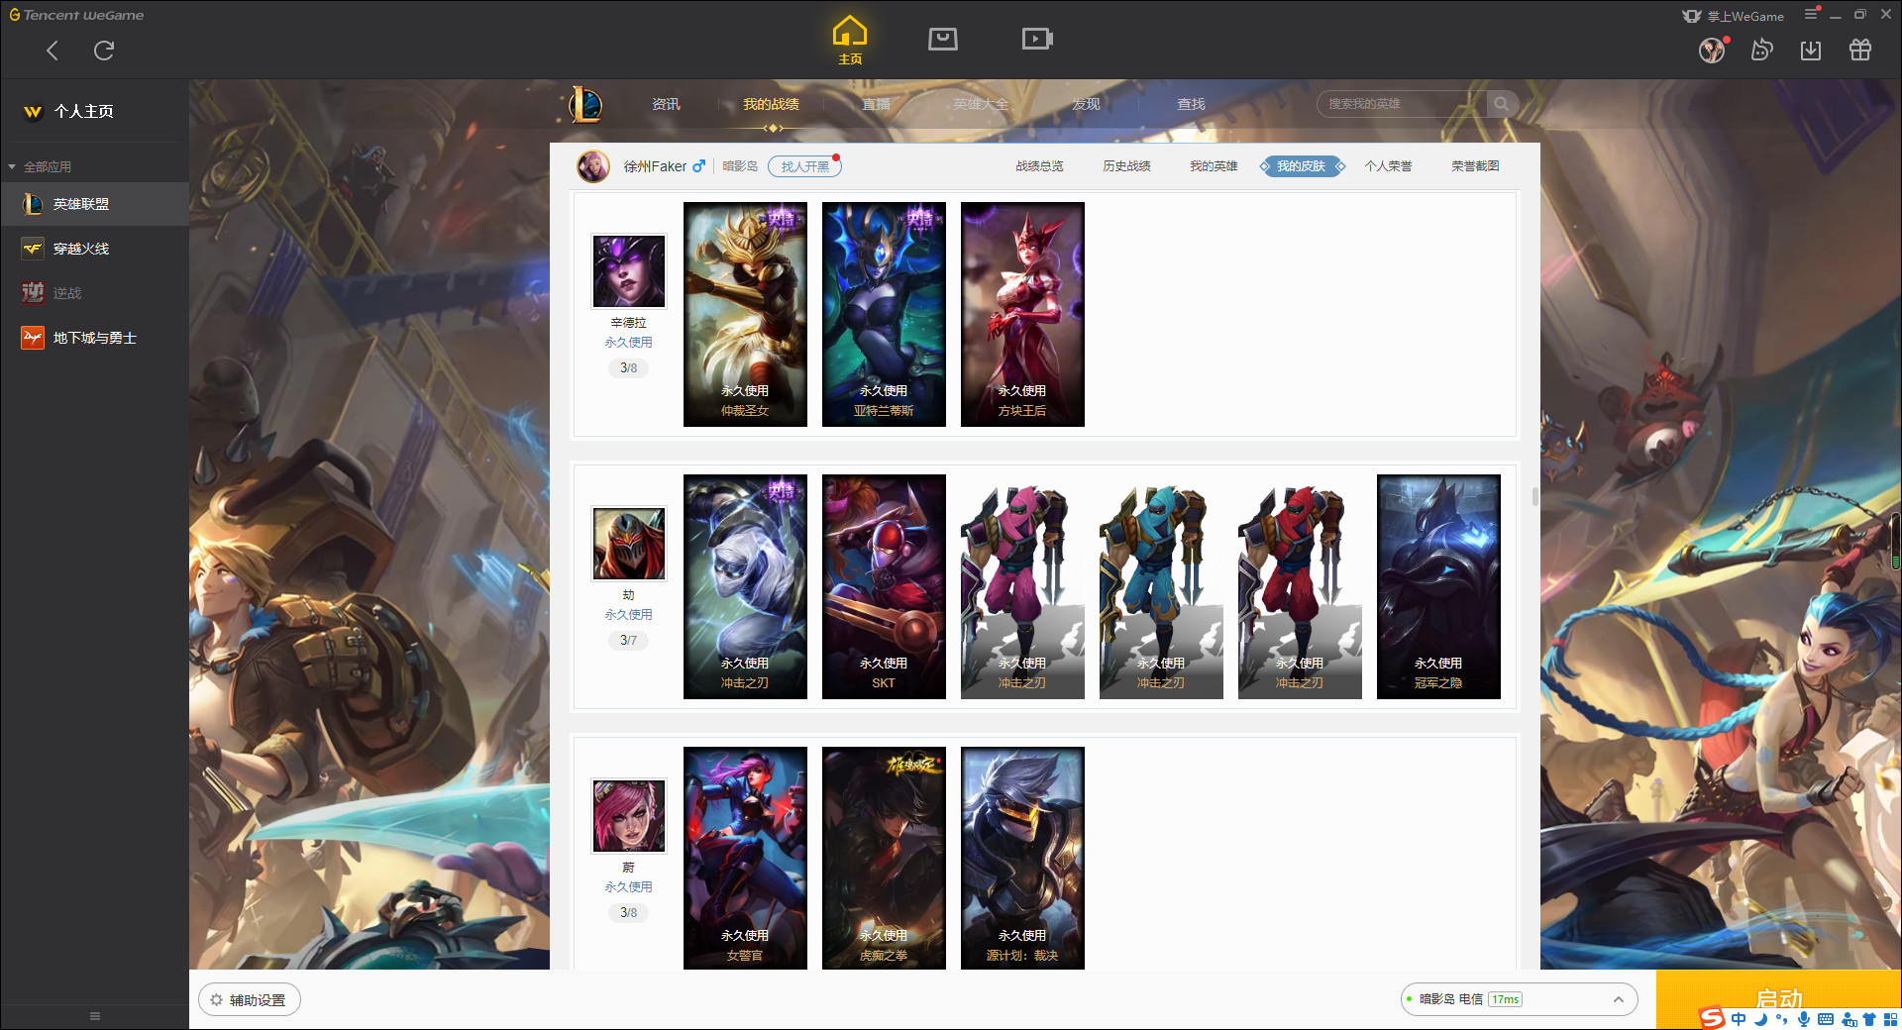This screenshot has height=1030, width=1902.
Task: Open the 英雄大全 tab
Action: (x=981, y=104)
